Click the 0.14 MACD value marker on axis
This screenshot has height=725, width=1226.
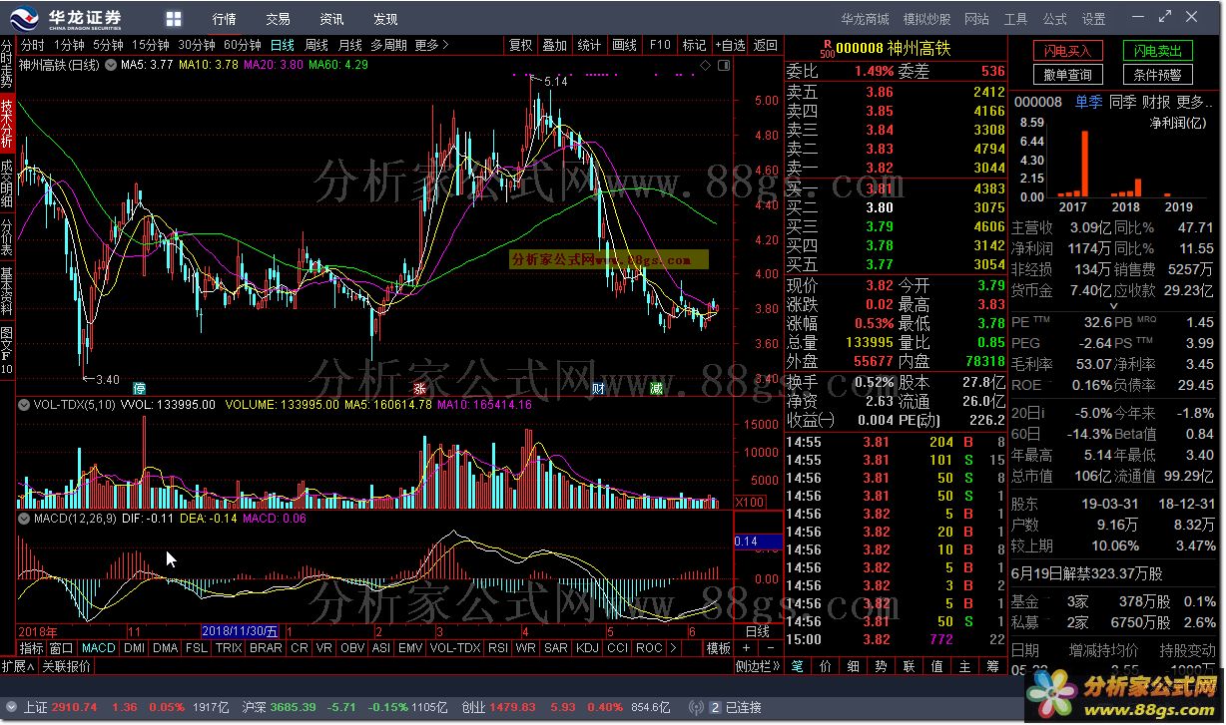pos(759,542)
